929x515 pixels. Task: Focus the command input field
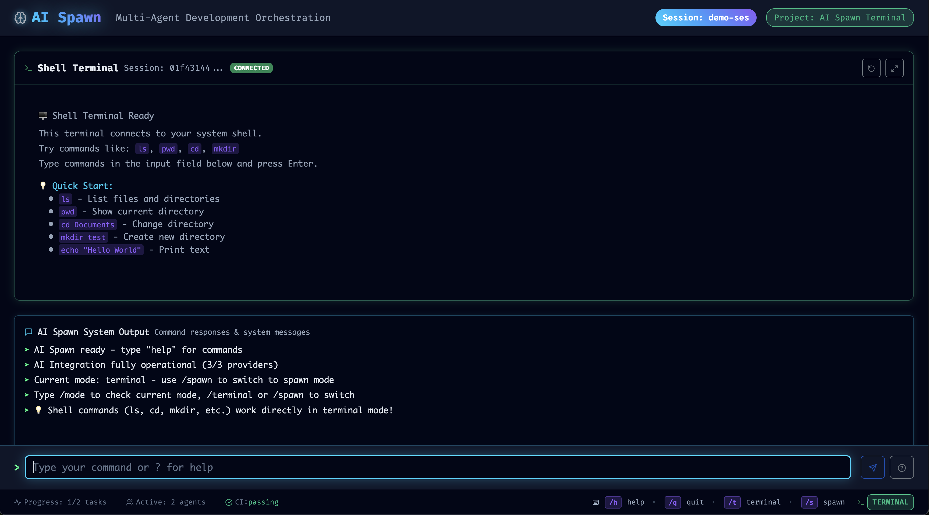(437, 467)
